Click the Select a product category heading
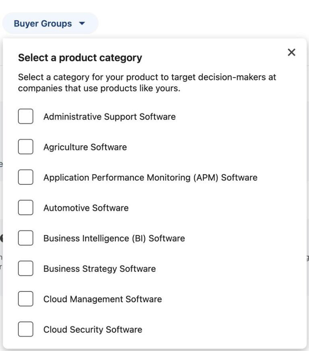Screen dimensions: 309x351 pos(80,58)
